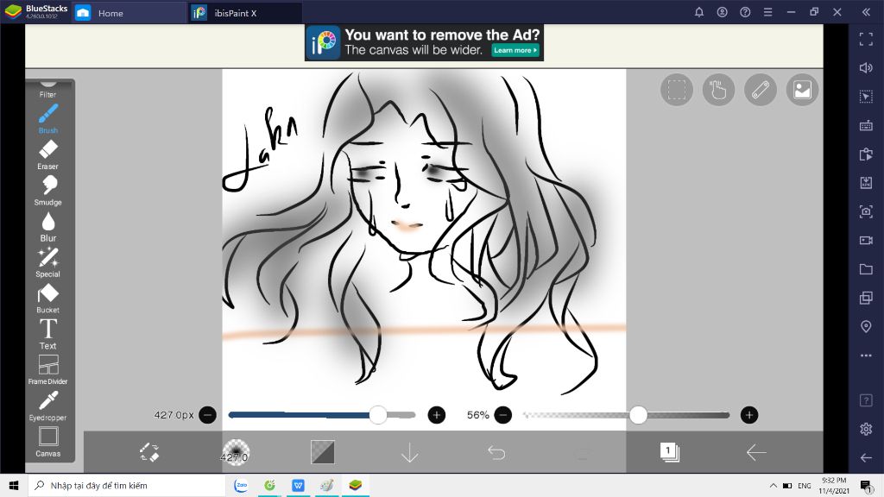Select the Brush tool

(48, 119)
